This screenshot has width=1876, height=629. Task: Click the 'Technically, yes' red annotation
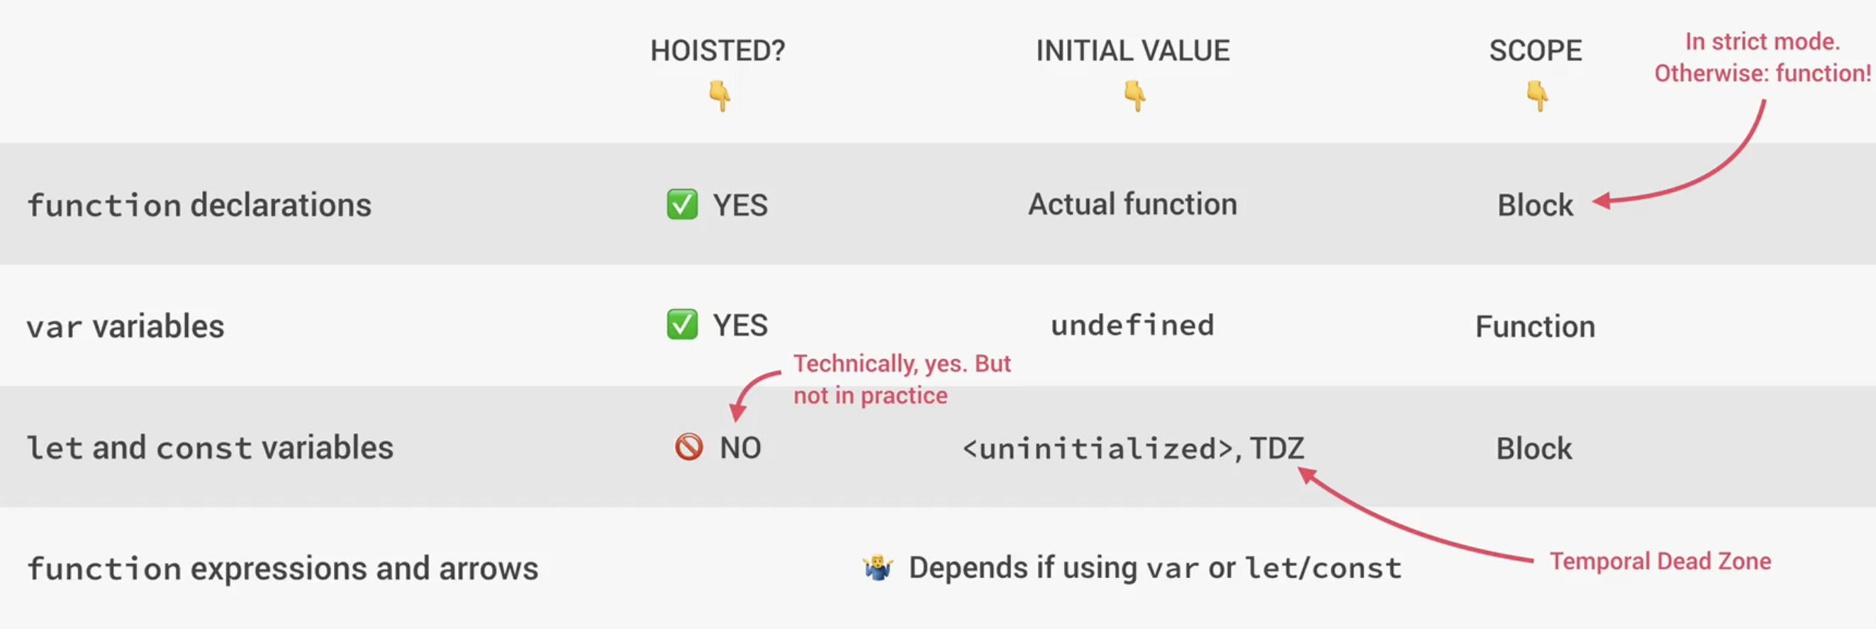[902, 379]
